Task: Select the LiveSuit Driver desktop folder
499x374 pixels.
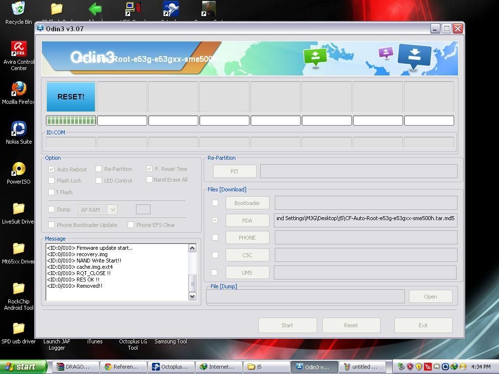Action: point(18,213)
